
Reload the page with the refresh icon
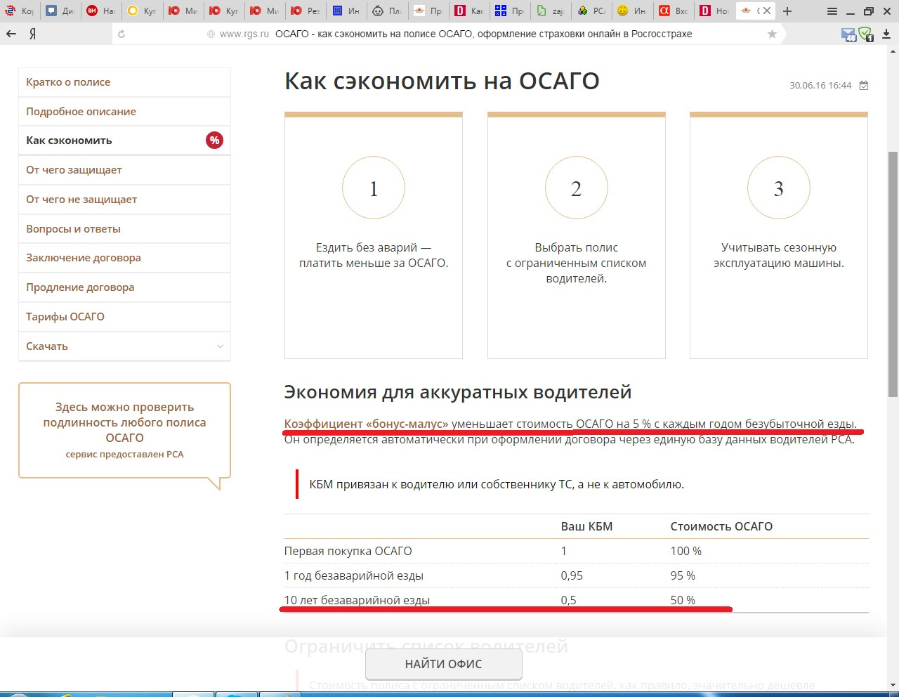[122, 34]
